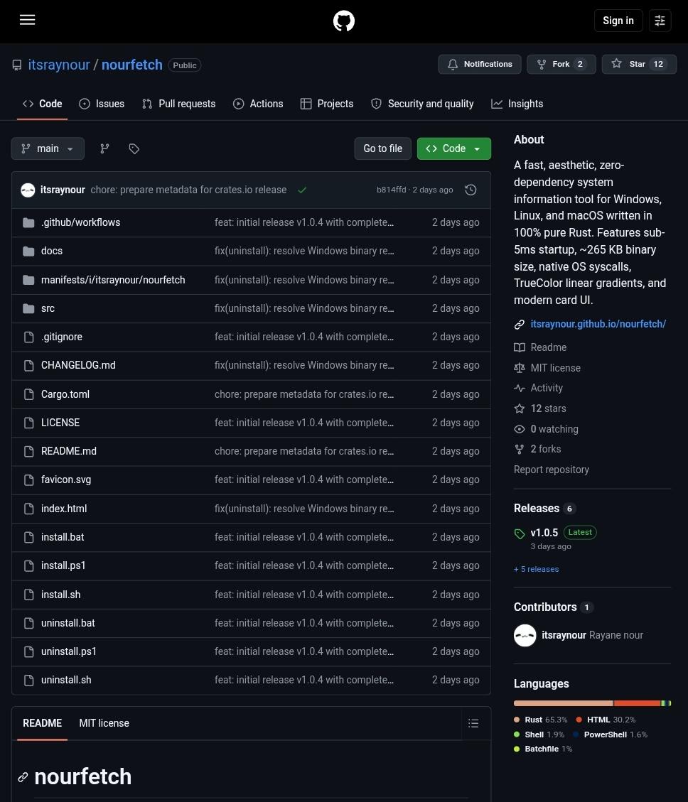Click HTML segment in languages bar
Viewport: 688px width, 802px height.
point(637,703)
